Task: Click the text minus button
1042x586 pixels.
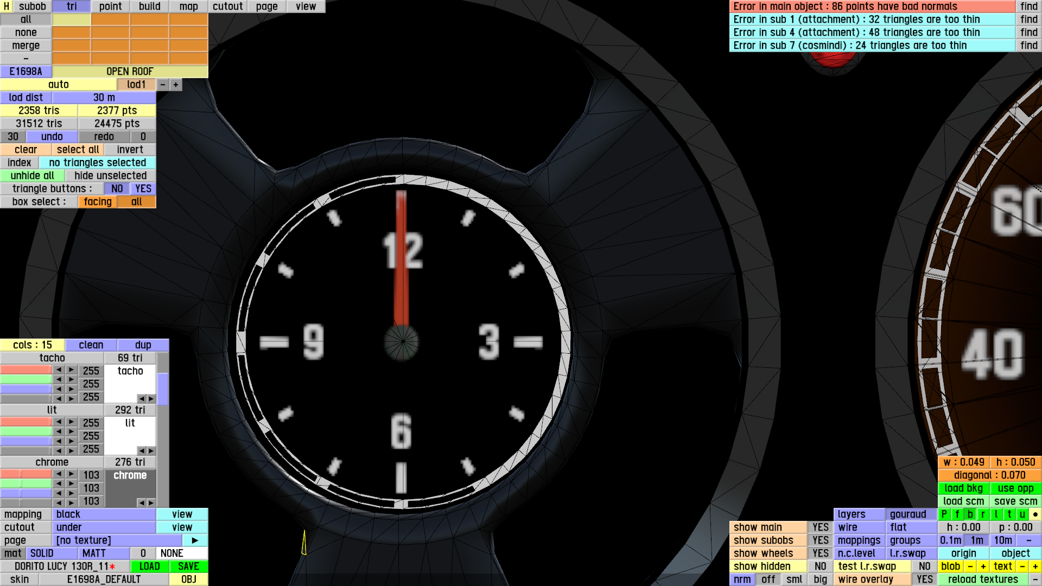Action: point(1022,566)
